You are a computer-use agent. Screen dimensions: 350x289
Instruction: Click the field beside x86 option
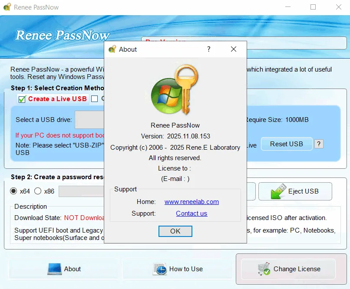coord(81,191)
